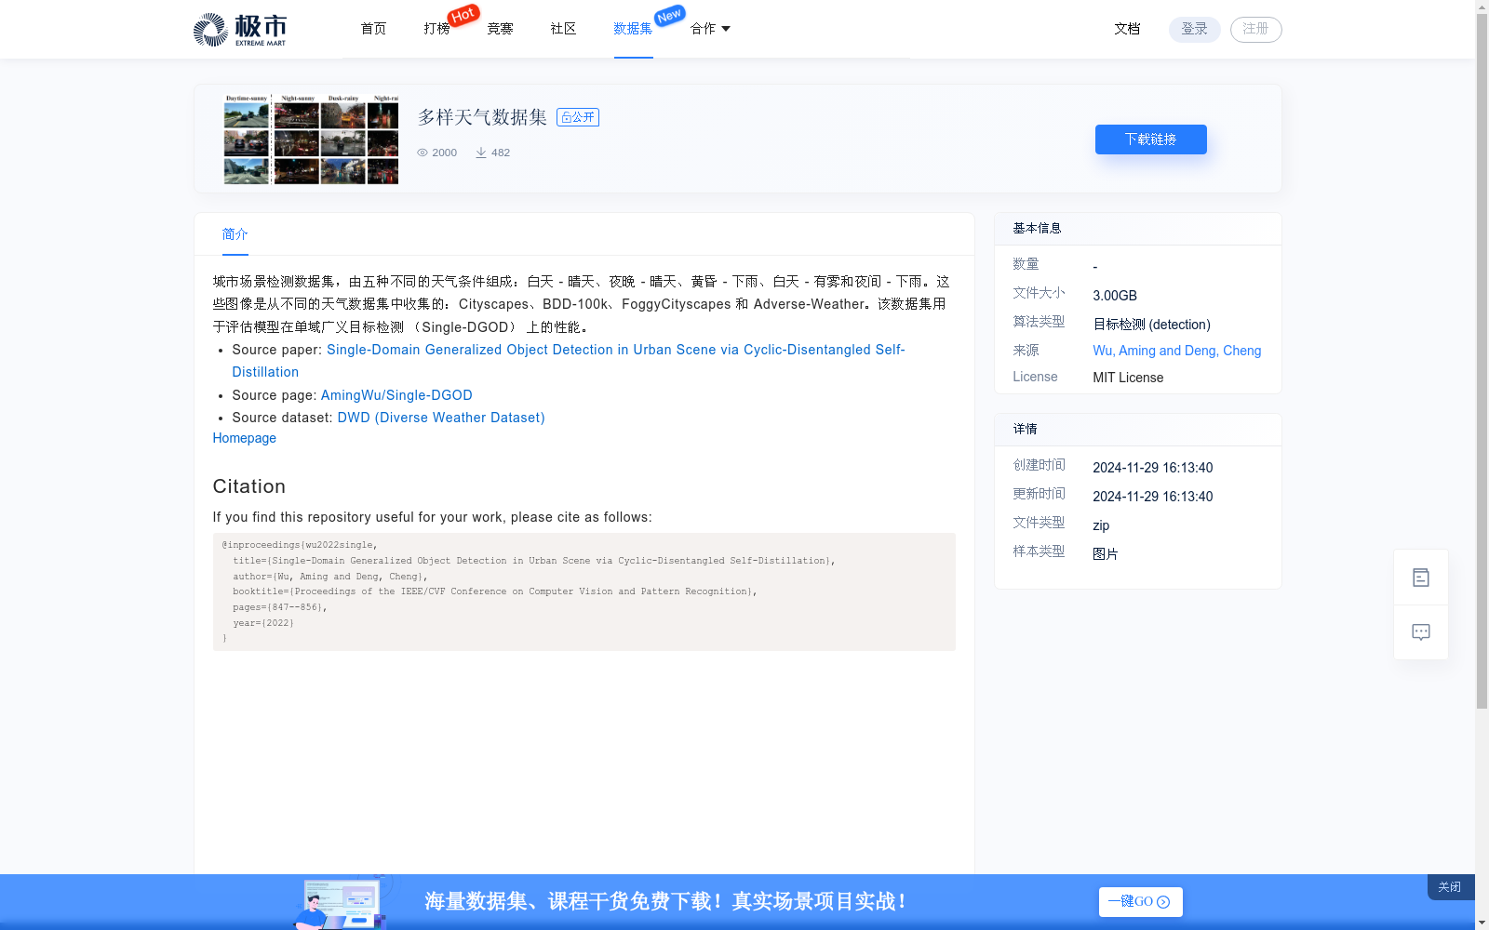This screenshot has height=930, width=1489.
Task: Click the bibtex citation code block
Action: (x=584, y=591)
